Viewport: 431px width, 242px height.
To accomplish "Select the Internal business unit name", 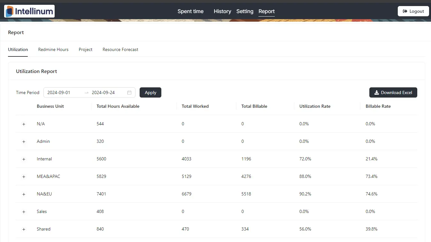I will tap(44, 159).
